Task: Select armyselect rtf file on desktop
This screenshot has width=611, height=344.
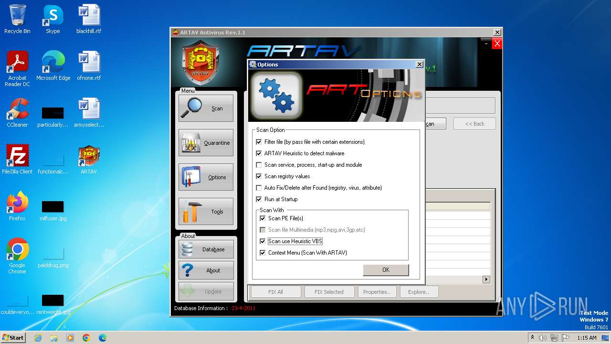Action: tap(89, 113)
